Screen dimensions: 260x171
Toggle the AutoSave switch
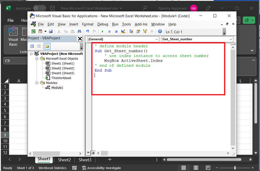(39, 8)
